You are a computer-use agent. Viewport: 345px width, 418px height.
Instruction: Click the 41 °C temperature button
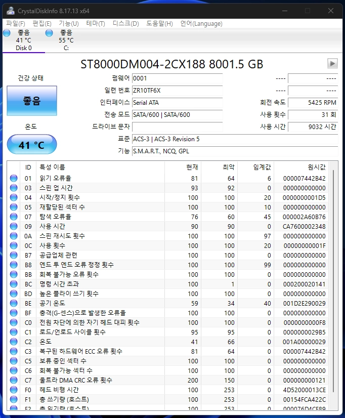[x=32, y=145]
